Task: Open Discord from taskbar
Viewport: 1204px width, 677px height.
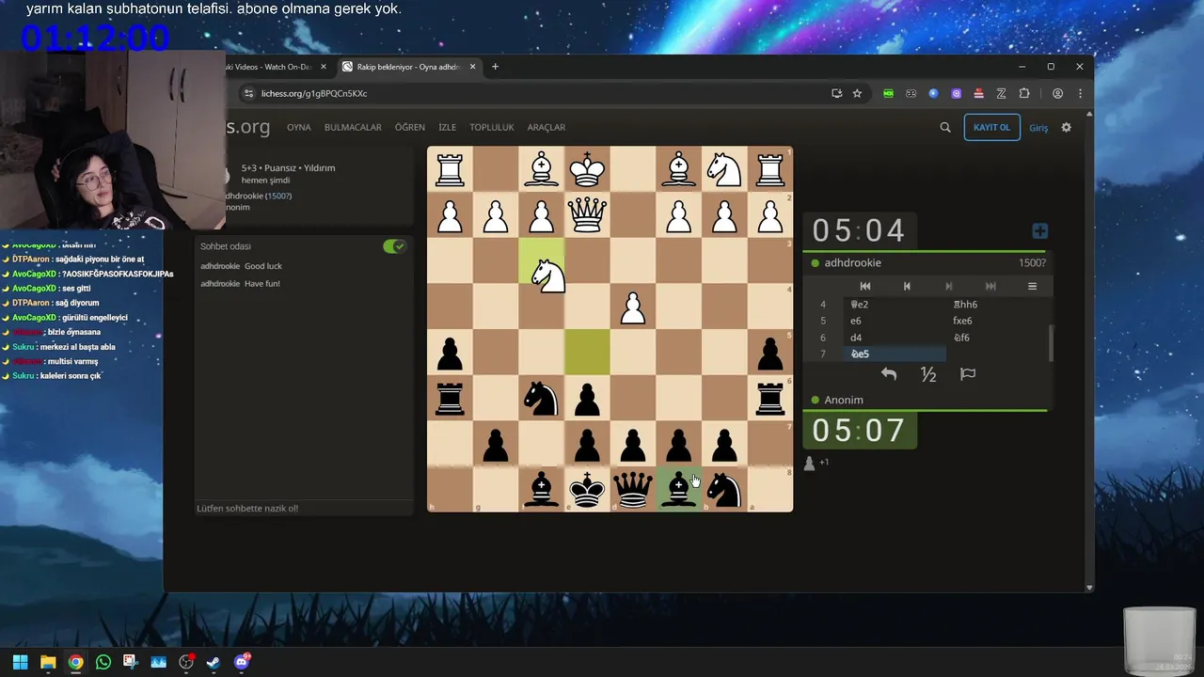Action: click(x=243, y=662)
